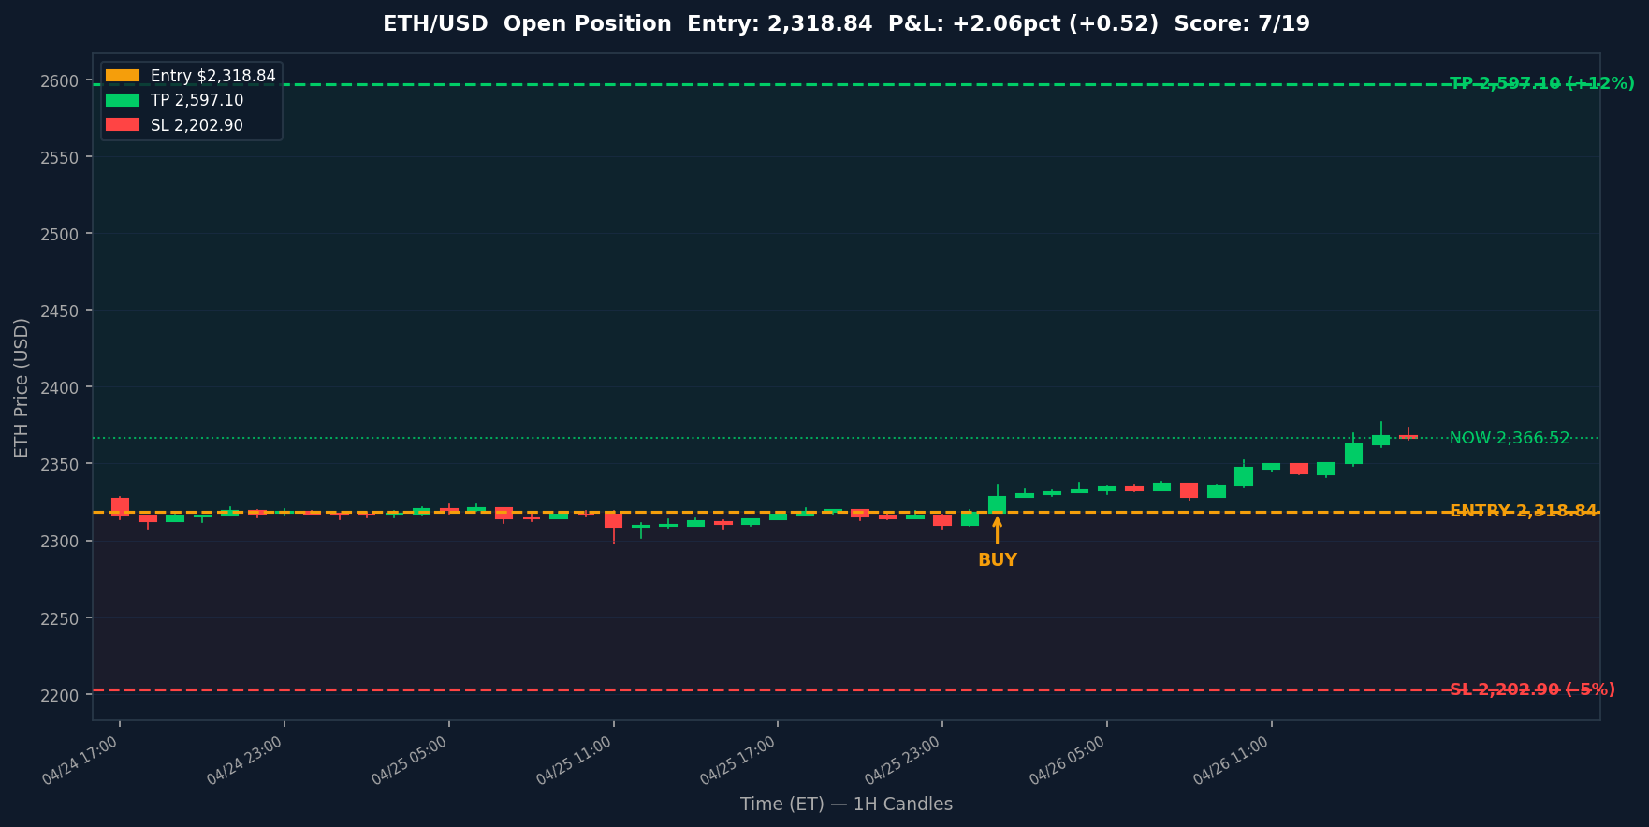1649x827 pixels.
Task: Select legend text 'Entry $2,318.84'
Action: pyautogui.click(x=213, y=76)
